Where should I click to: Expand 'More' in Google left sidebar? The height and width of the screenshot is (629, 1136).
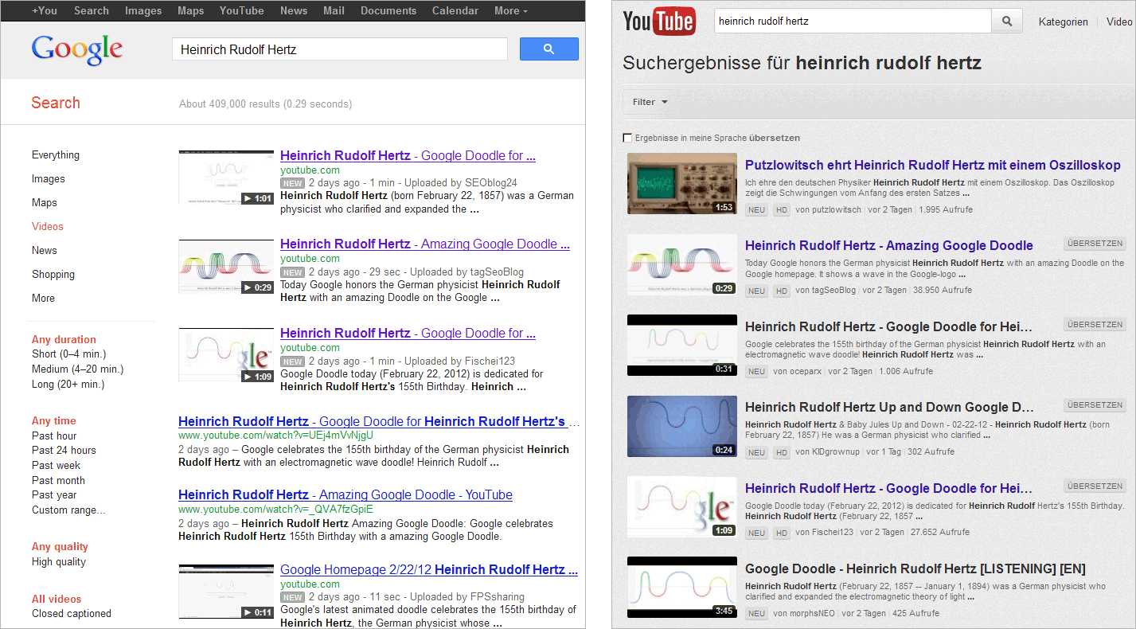coord(43,298)
